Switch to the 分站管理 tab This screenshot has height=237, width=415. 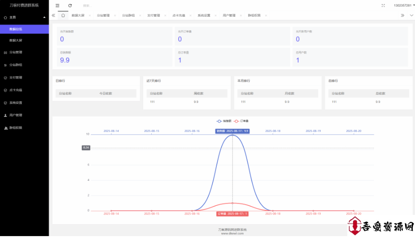[103, 16]
